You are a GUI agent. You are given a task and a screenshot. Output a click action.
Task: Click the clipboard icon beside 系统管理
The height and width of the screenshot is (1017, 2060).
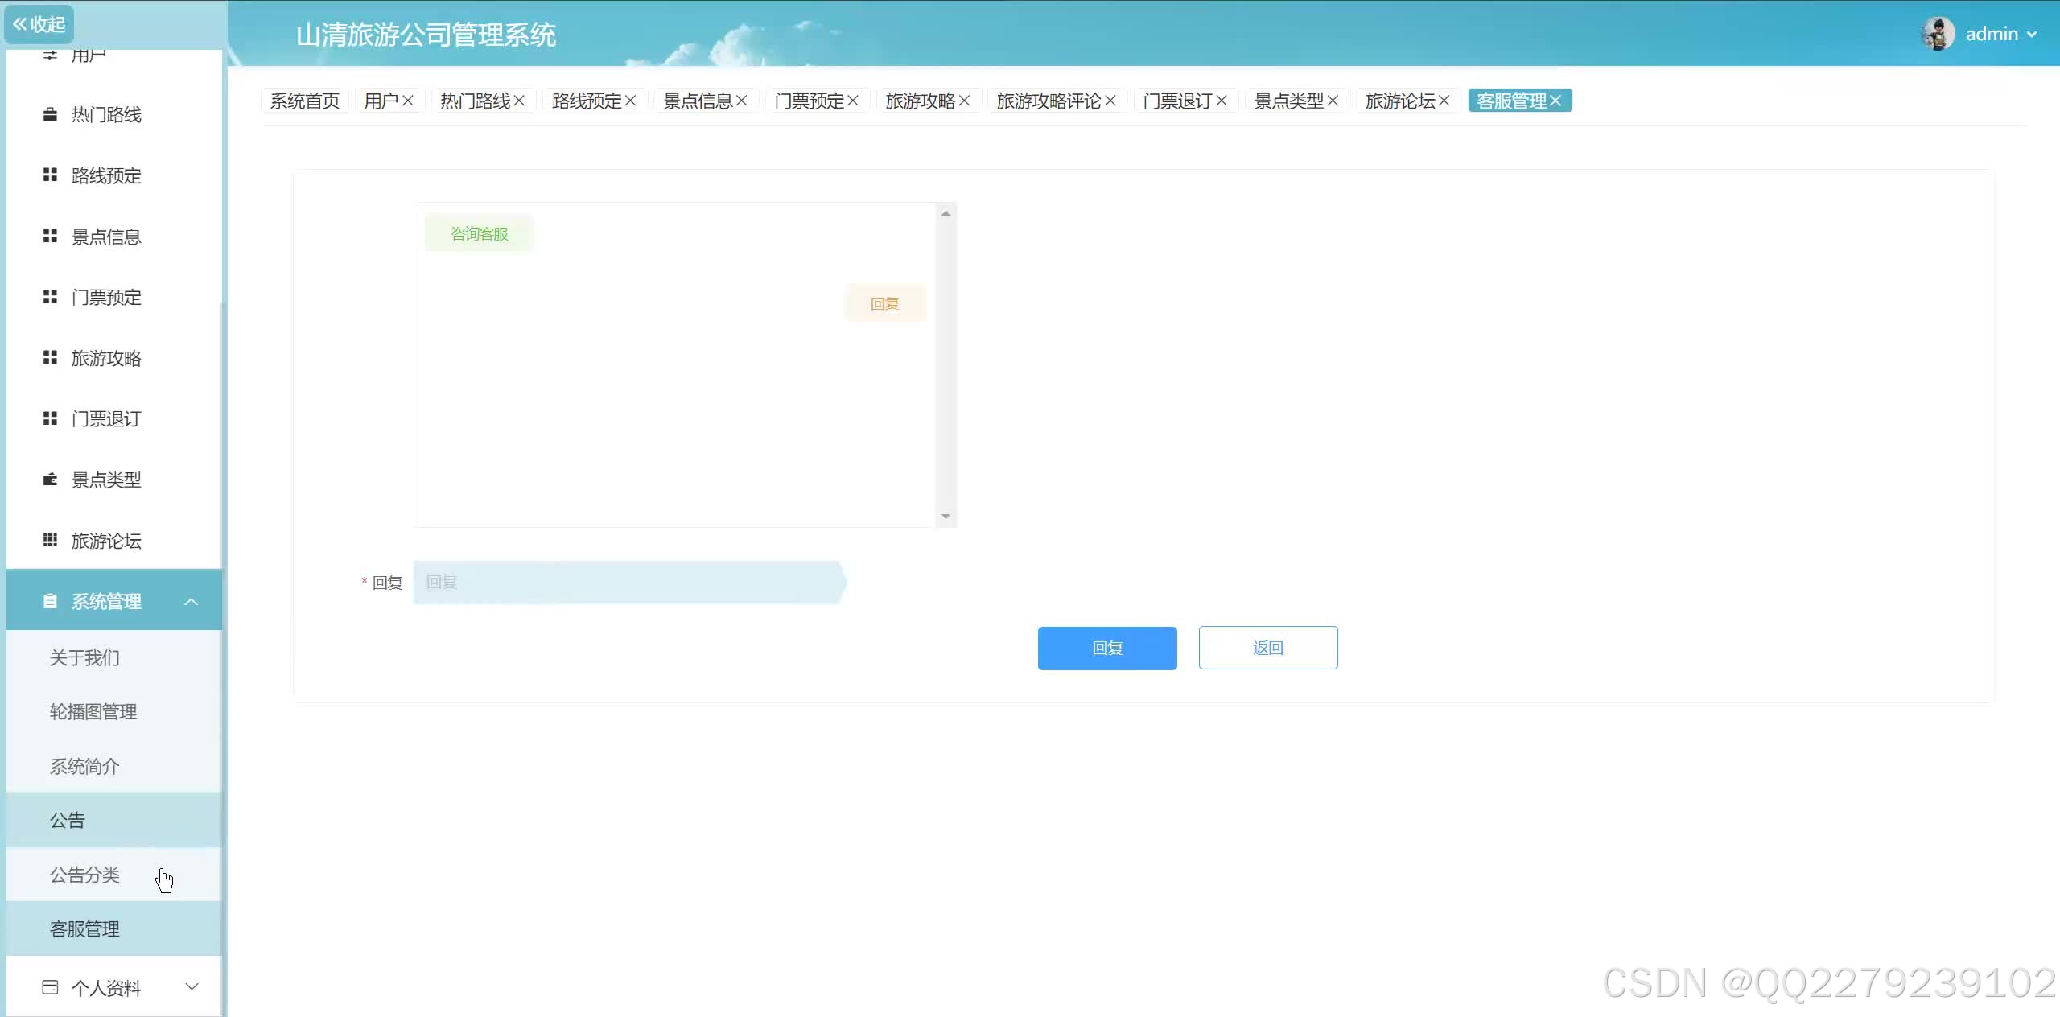click(50, 601)
